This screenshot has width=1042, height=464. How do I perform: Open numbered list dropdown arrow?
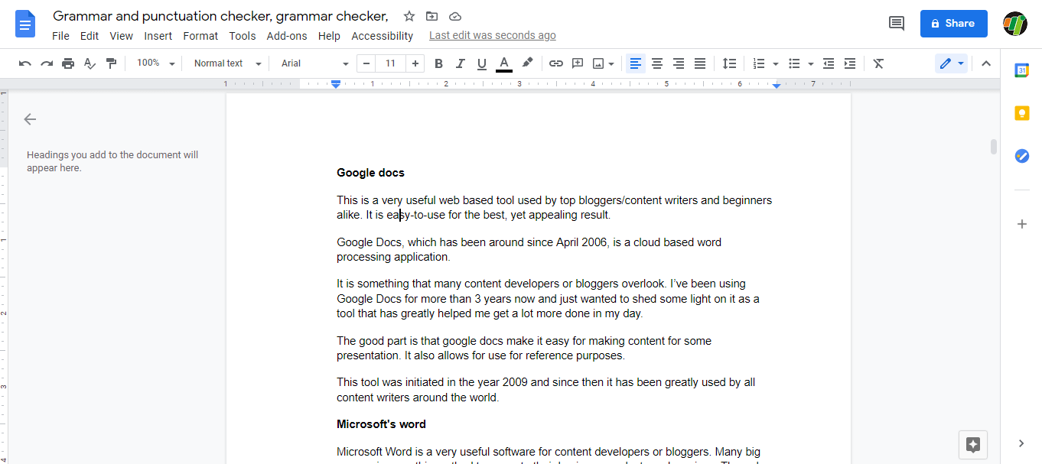tap(776, 64)
